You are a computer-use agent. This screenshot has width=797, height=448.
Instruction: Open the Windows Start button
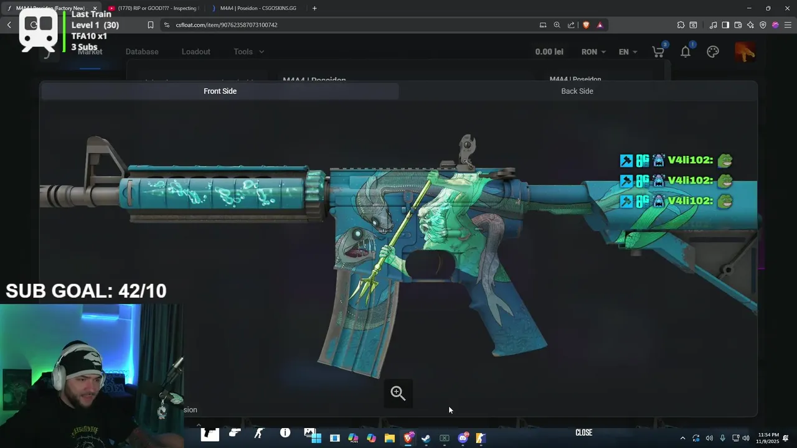[x=316, y=438]
